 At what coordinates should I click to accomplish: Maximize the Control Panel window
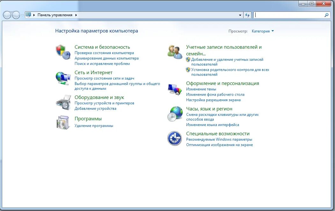(312, 4)
